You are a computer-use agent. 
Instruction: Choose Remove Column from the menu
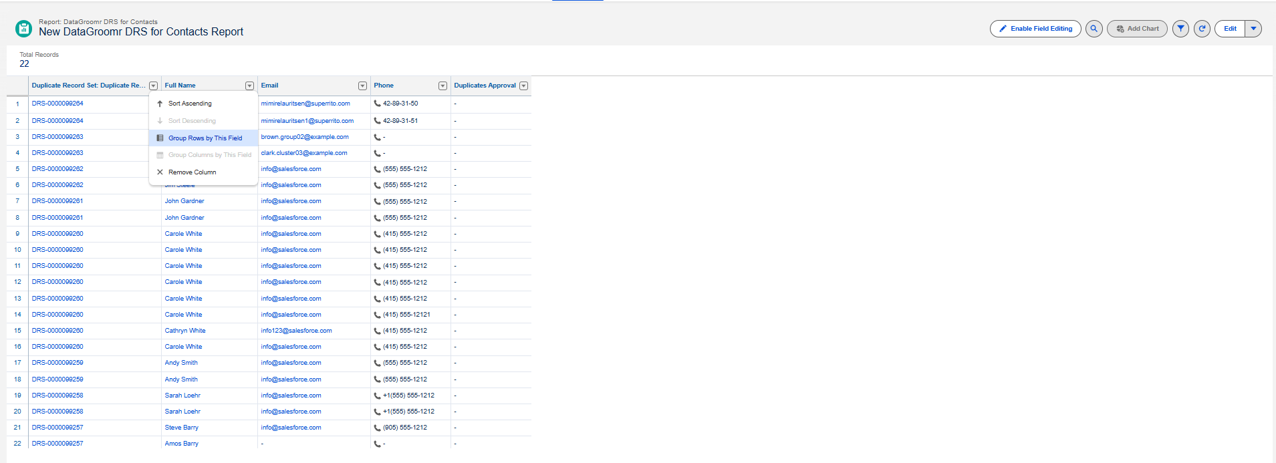pos(203,172)
